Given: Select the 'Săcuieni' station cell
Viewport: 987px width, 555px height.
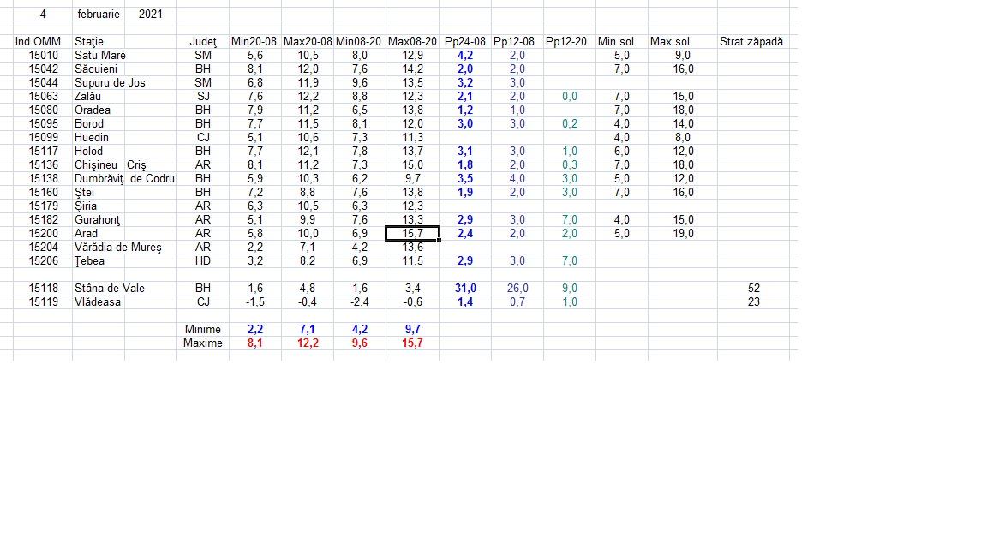Looking at the screenshot, I should 99,69.
